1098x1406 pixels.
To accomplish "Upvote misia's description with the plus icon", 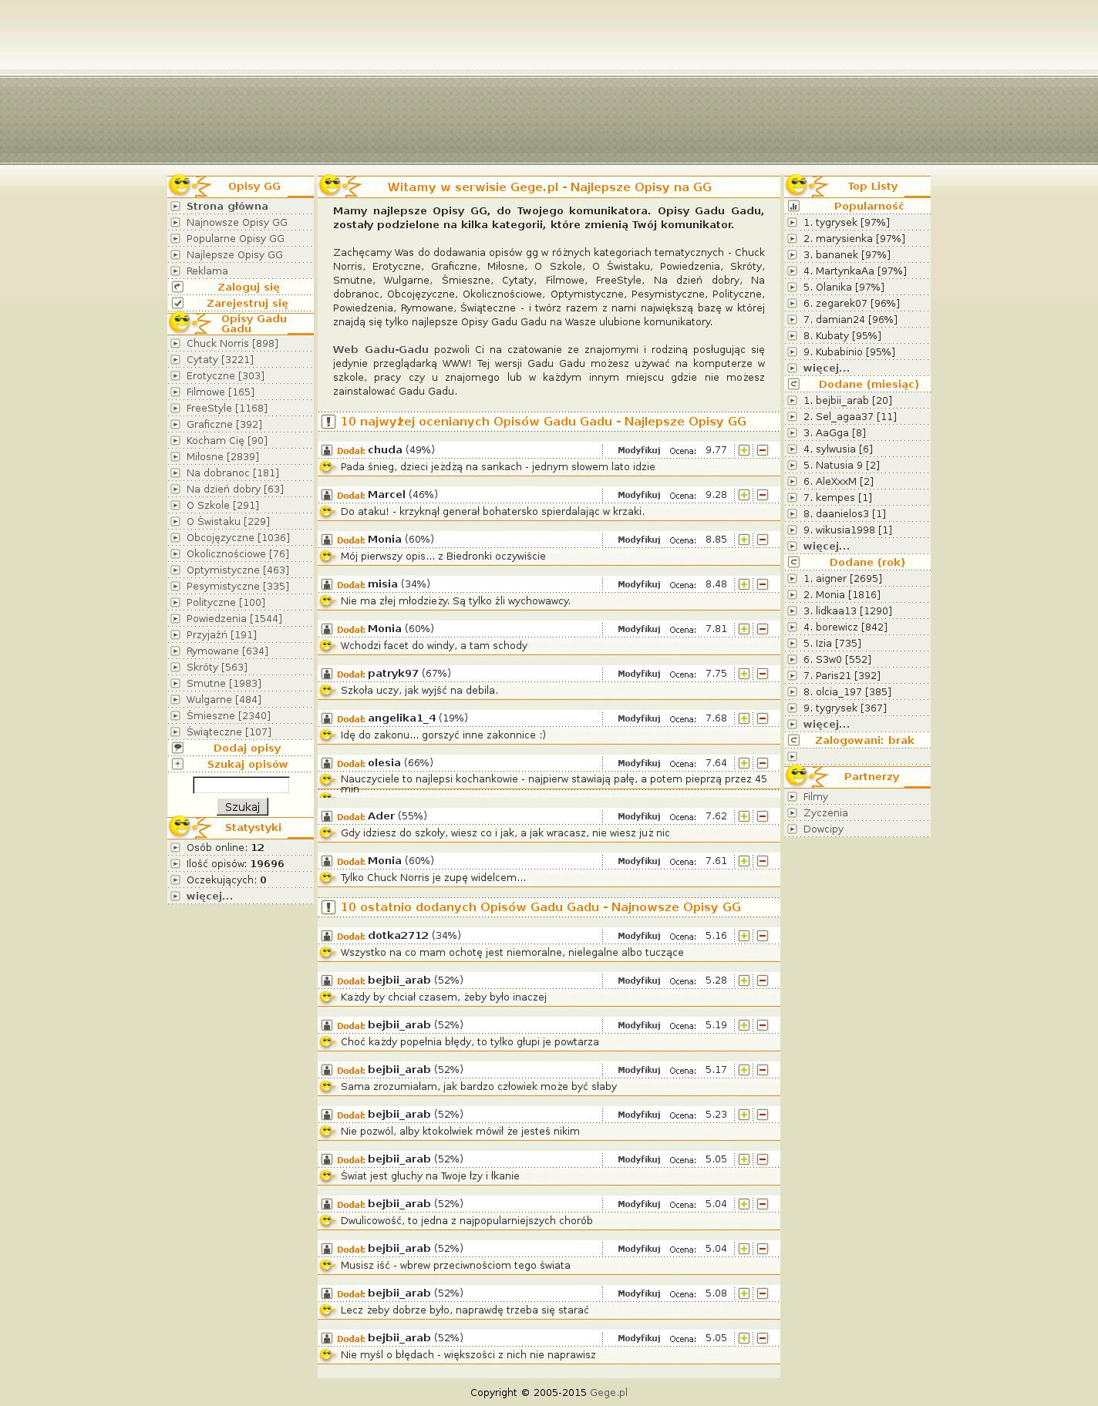I will tap(743, 584).
